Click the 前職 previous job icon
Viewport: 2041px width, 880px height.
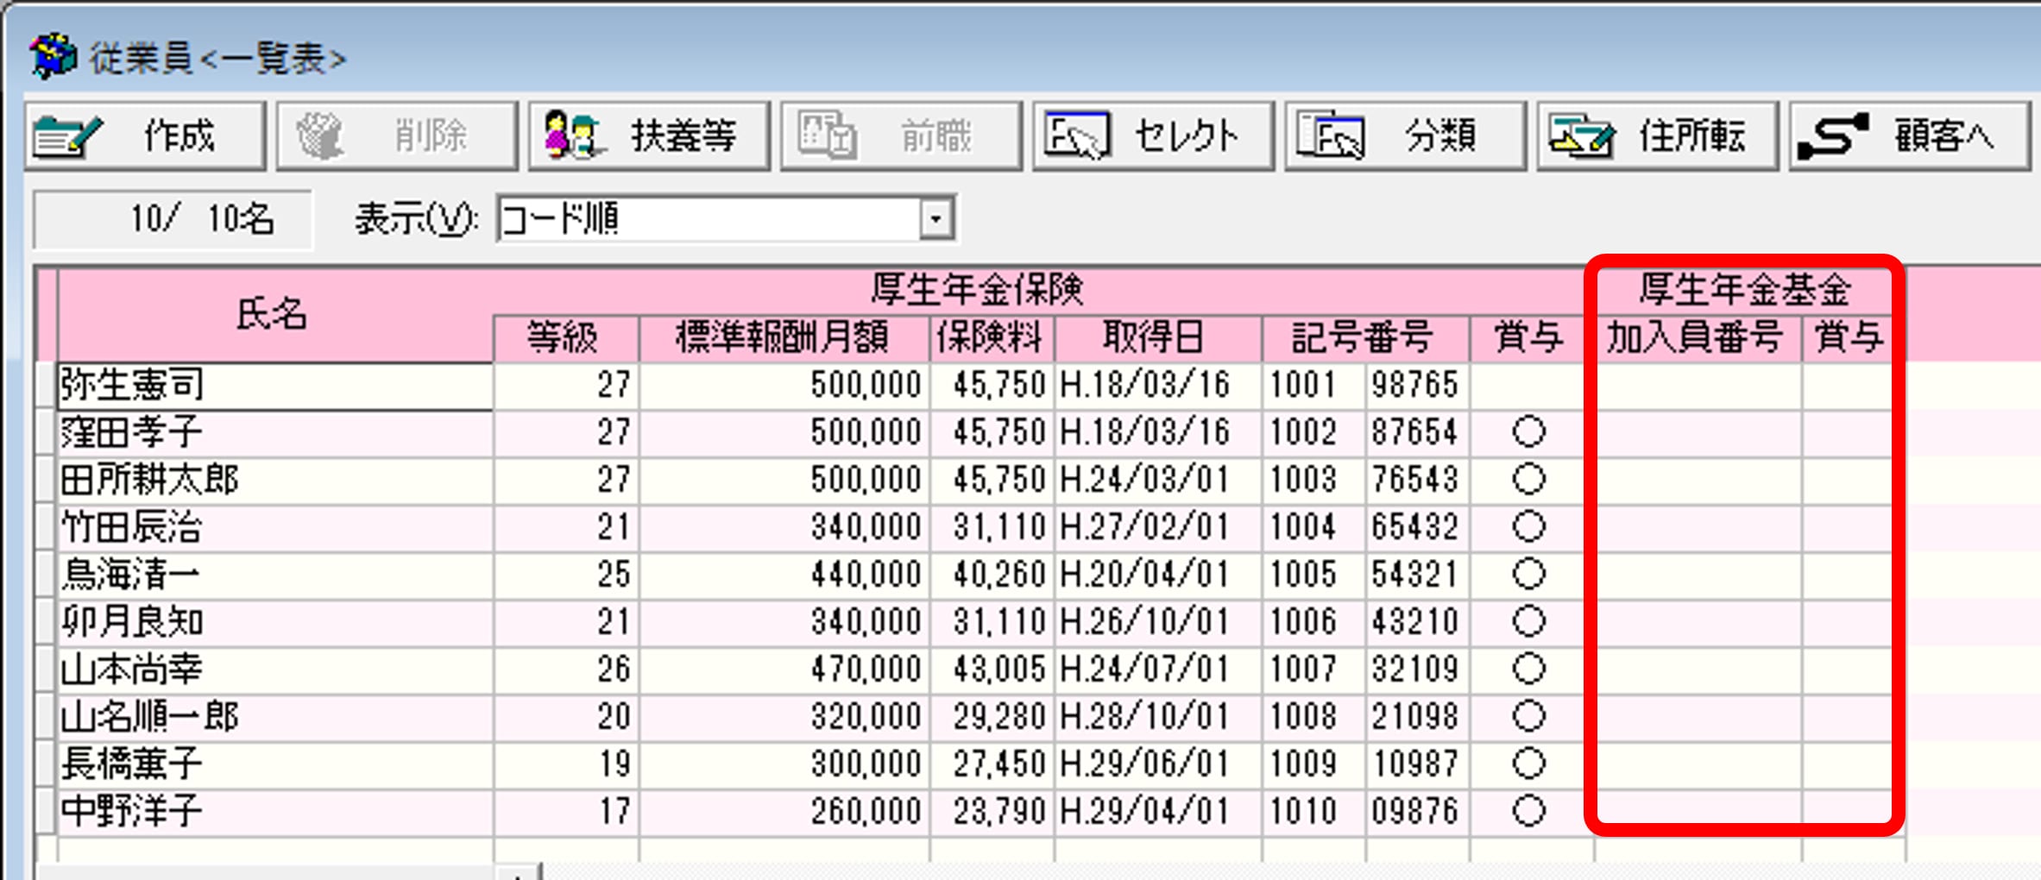point(826,136)
